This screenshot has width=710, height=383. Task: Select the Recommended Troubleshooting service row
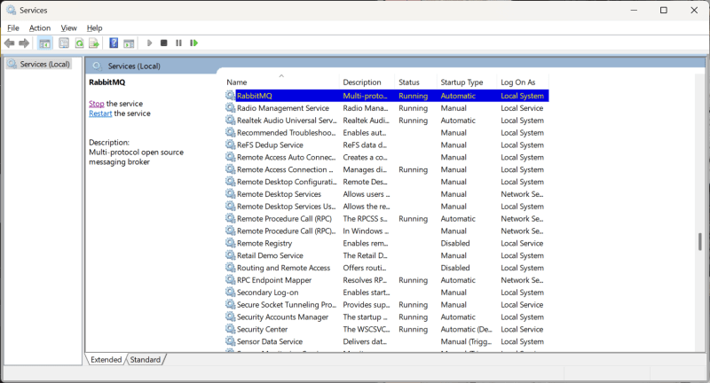point(387,132)
